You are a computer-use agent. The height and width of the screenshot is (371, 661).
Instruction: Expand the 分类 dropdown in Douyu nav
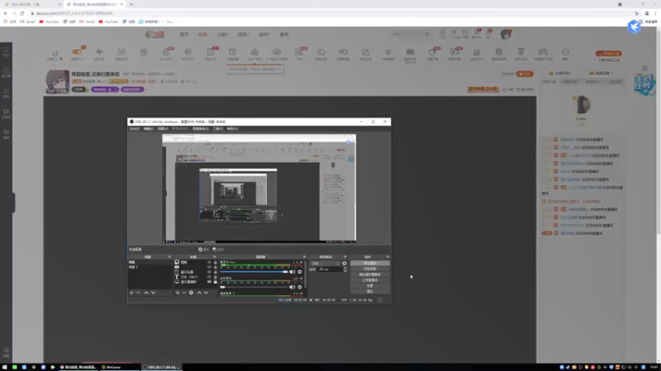[222, 35]
